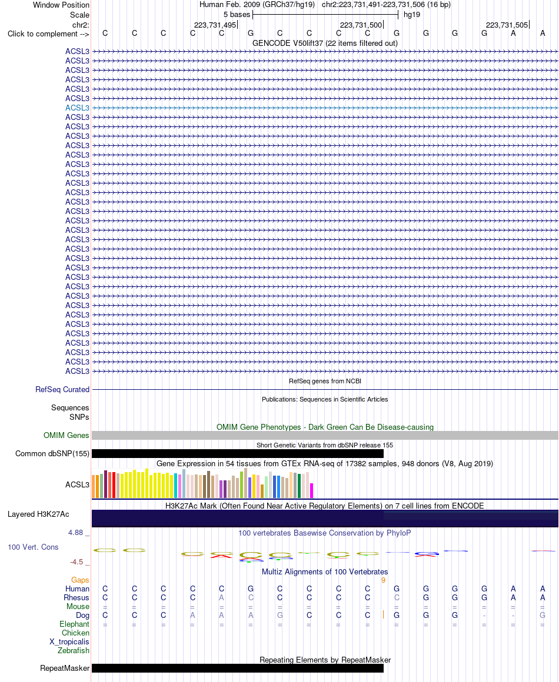Viewport: 559px width, 682px height.
Task: Click the chr2:223,731,491-223,731,506 (16 bp) position text
Action: pos(386,5)
